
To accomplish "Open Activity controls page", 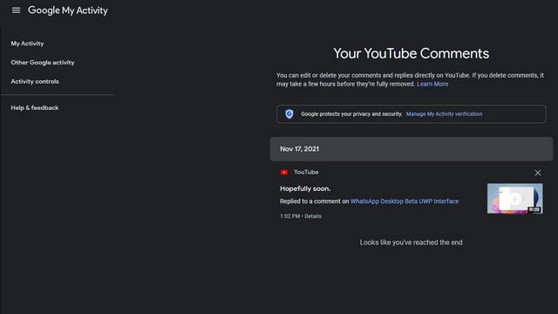I will pos(35,81).
